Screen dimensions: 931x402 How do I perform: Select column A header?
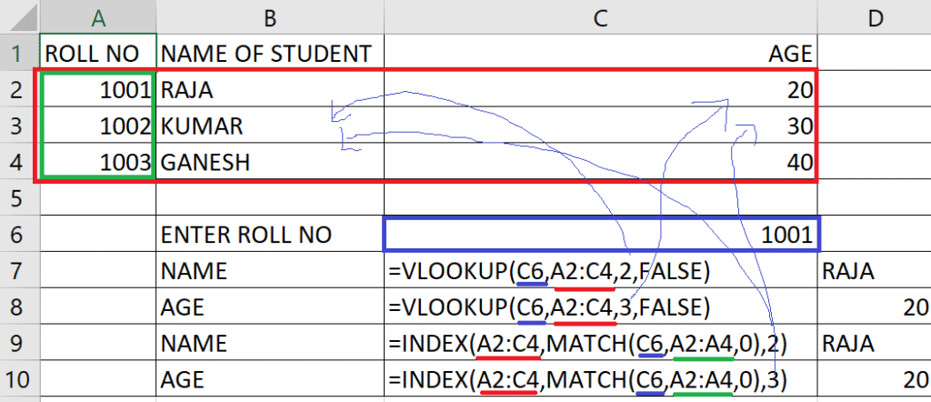point(98,18)
